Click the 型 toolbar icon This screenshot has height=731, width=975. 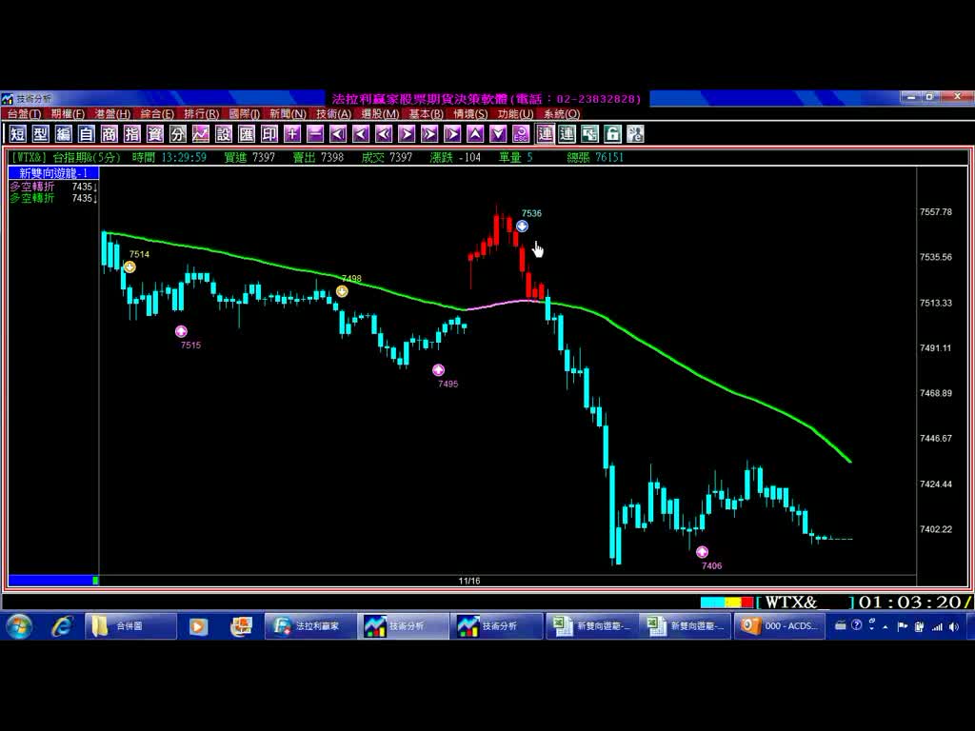(40, 133)
